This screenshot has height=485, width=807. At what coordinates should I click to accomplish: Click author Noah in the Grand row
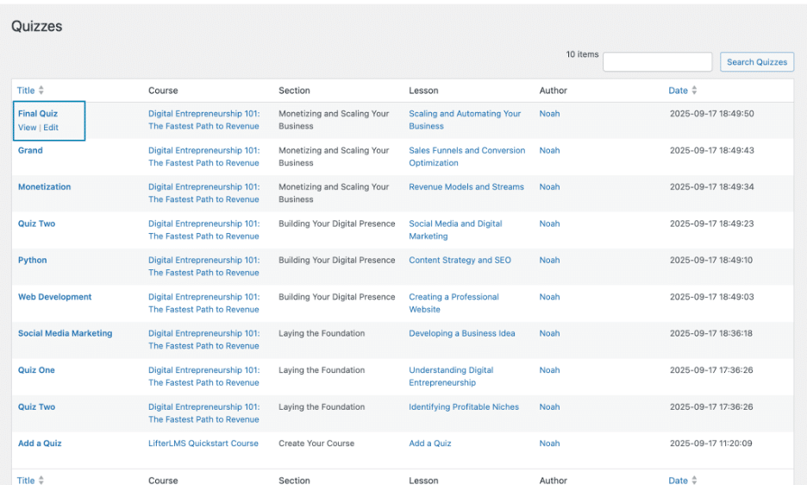(549, 150)
